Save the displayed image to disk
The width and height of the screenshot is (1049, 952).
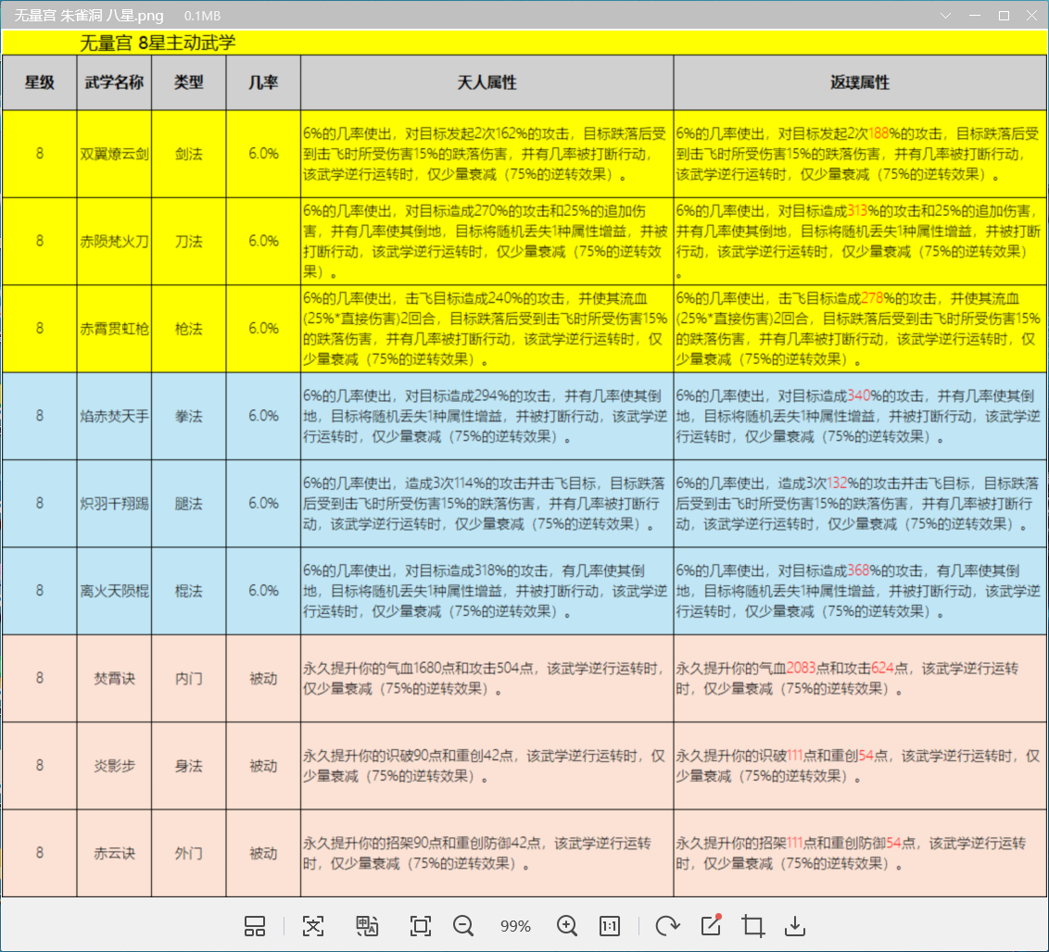[x=795, y=926]
